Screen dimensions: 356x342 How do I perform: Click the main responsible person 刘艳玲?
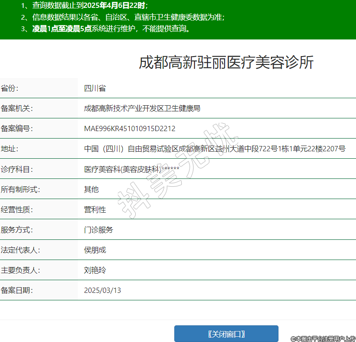click(x=95, y=270)
